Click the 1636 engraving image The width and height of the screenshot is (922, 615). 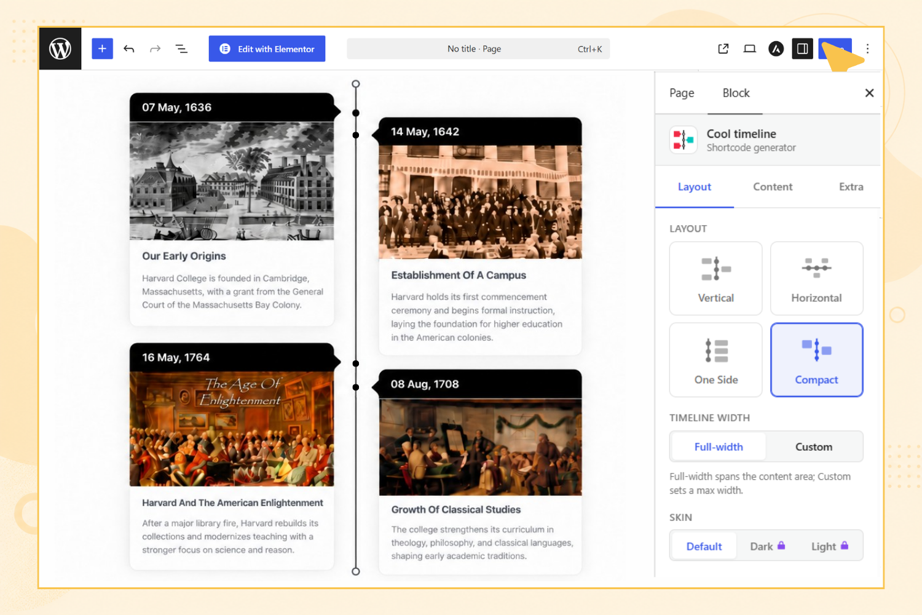[232, 181]
